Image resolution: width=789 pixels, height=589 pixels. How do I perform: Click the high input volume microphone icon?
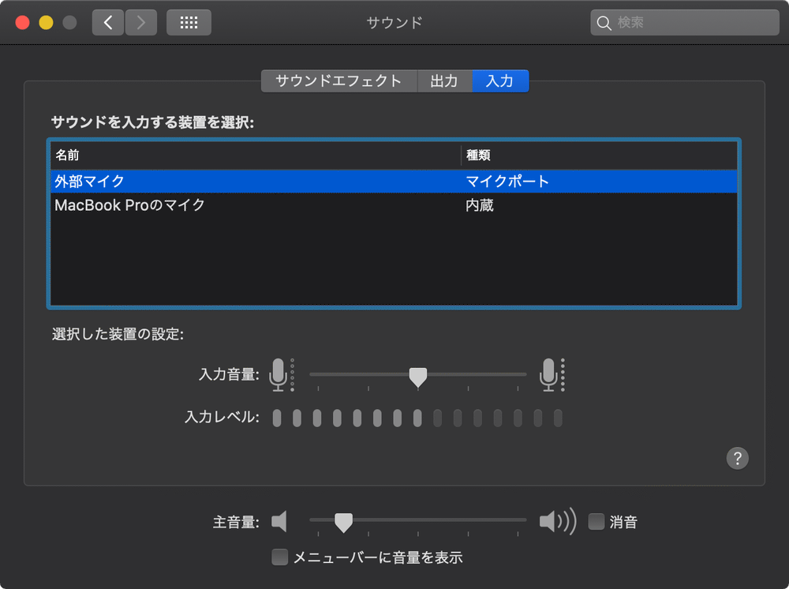click(x=548, y=374)
